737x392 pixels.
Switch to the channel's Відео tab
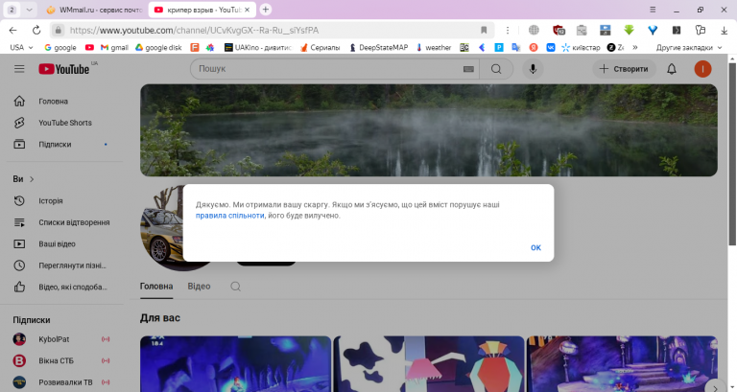click(x=199, y=287)
